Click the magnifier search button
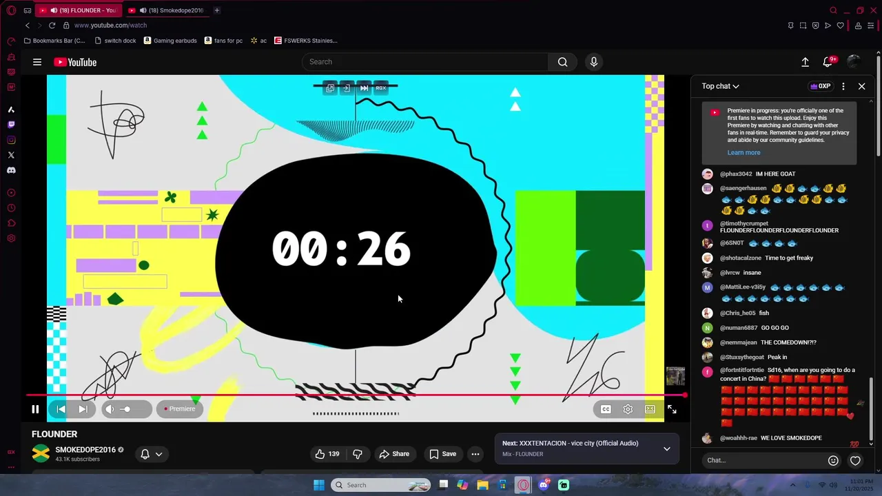The image size is (882, 496). pyautogui.click(x=563, y=62)
